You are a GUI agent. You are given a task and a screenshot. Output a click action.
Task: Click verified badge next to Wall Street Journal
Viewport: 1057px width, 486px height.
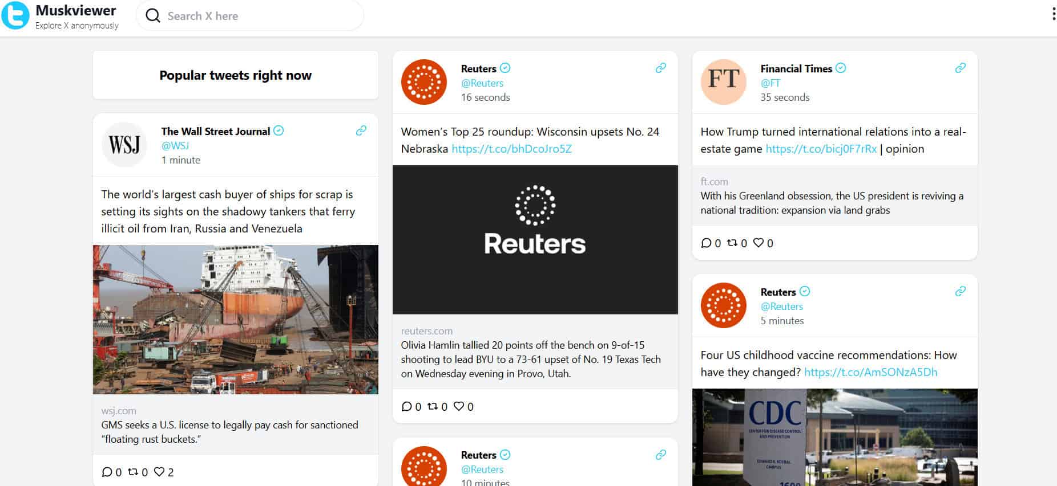(279, 130)
